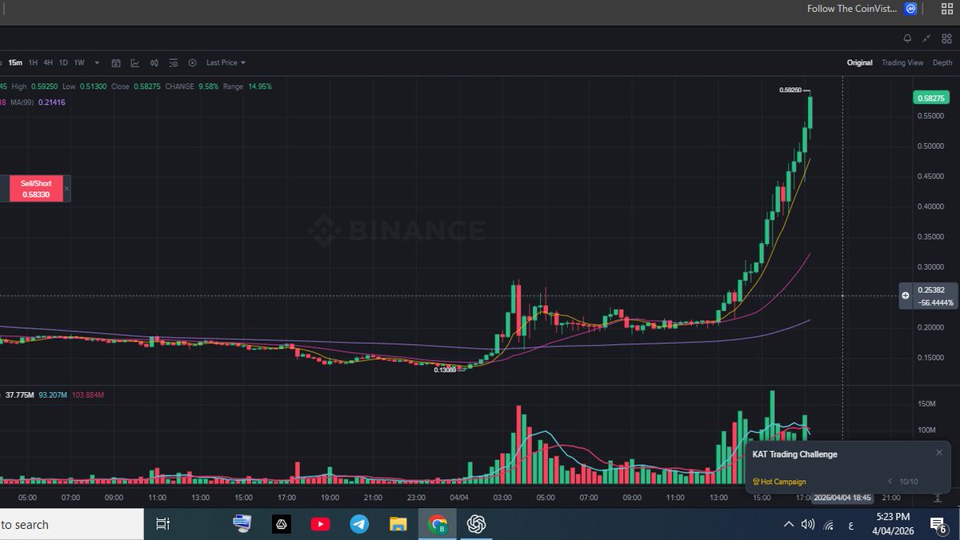Image resolution: width=960 pixels, height=540 pixels.
Task: Go to previous campaign with left arrow
Action: point(890,482)
